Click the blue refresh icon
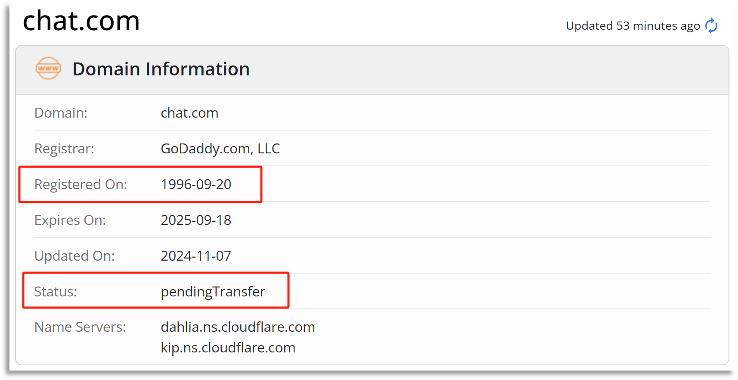Screen dimensions: 738x380 click(x=711, y=26)
